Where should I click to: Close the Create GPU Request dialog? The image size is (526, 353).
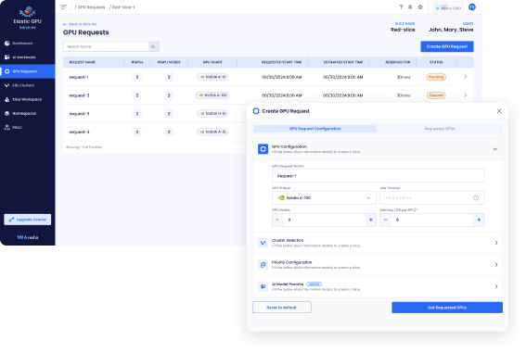coord(499,111)
